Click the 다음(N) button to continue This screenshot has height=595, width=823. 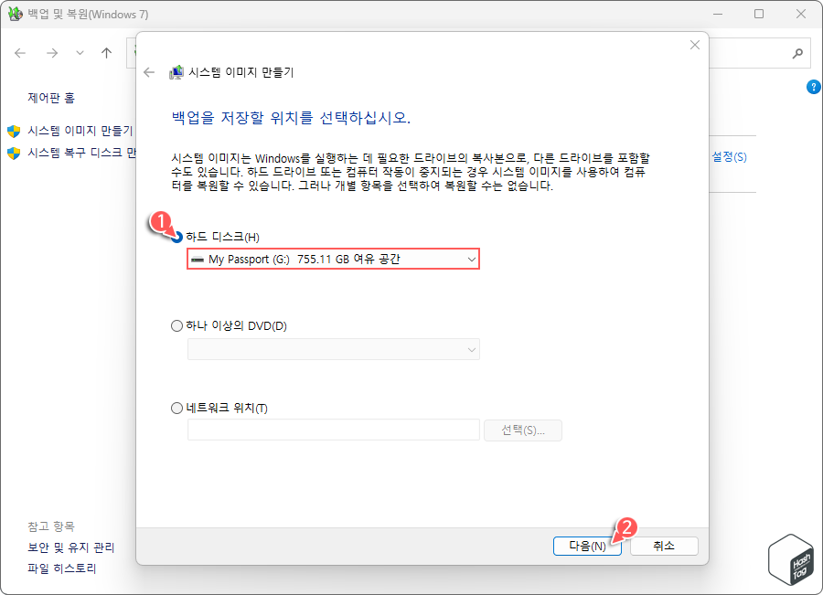[587, 546]
